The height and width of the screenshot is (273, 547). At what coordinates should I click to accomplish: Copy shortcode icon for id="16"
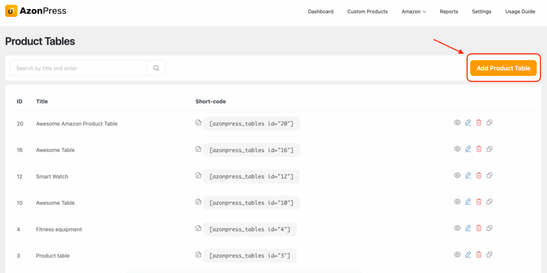[199, 149]
